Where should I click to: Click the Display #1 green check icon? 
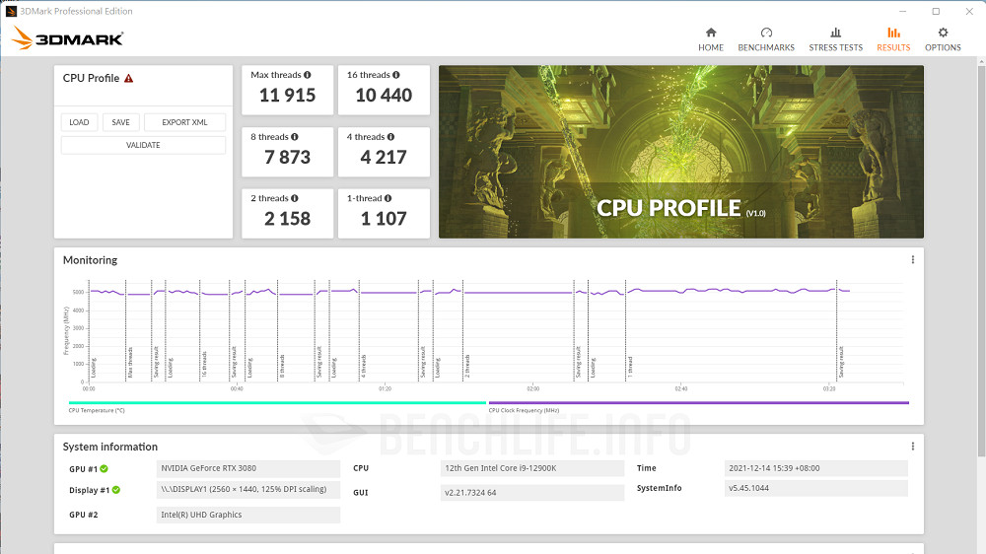[116, 490]
